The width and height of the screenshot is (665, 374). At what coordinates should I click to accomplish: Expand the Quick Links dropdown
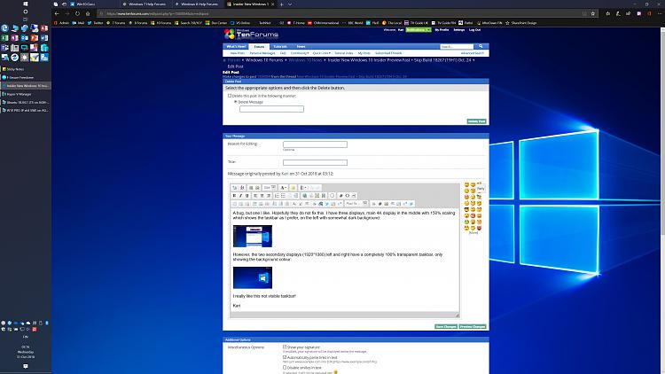[x=322, y=53]
